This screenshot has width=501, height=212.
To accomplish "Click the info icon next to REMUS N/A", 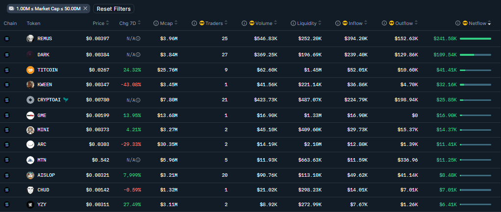I will click(x=138, y=39).
